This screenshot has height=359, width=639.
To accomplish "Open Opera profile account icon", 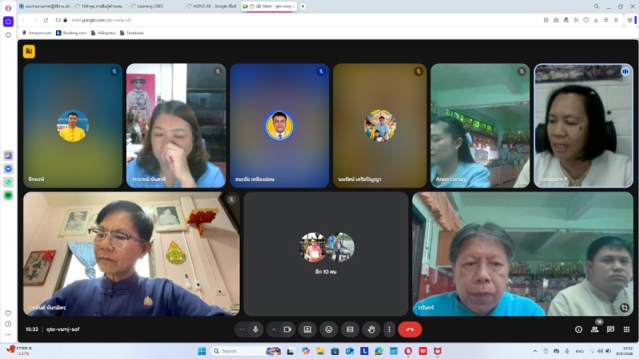I will click(x=616, y=20).
